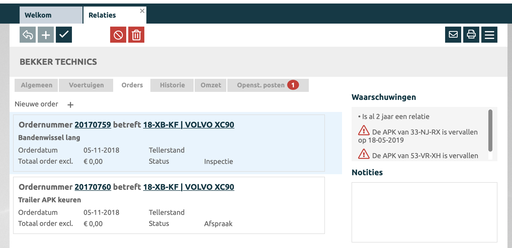Image resolution: width=512 pixels, height=248 pixels.
Task: Select the Voertuigen tab
Action: pos(86,85)
